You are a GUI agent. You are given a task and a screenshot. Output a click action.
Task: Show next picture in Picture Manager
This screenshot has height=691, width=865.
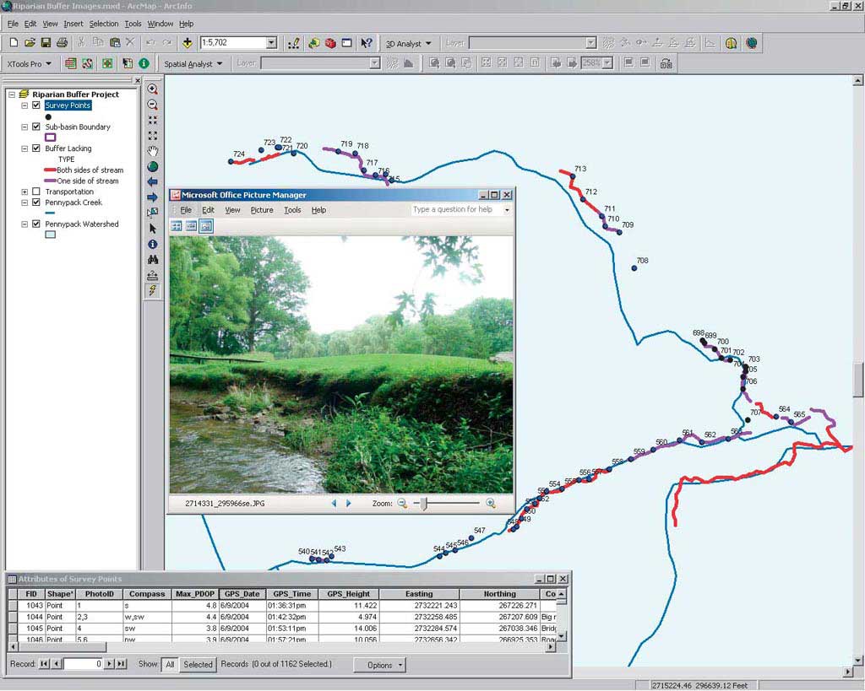point(349,503)
